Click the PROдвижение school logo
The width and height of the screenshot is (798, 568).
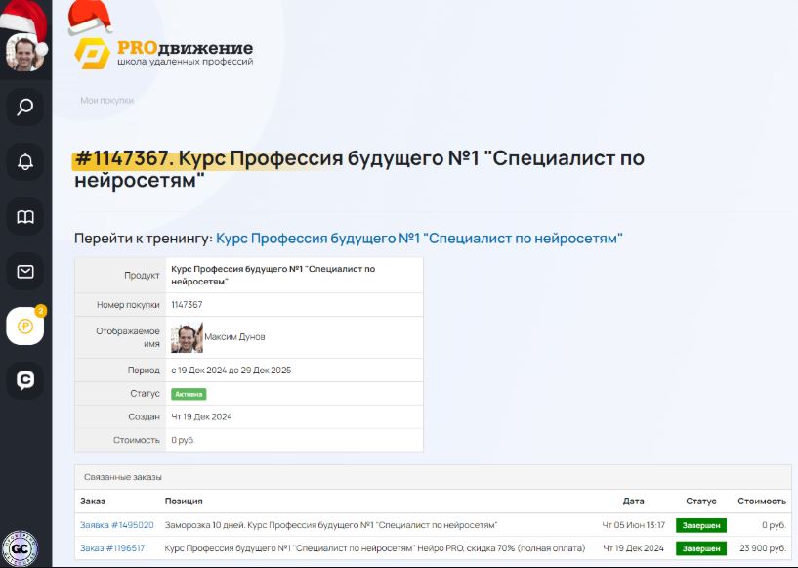164,52
